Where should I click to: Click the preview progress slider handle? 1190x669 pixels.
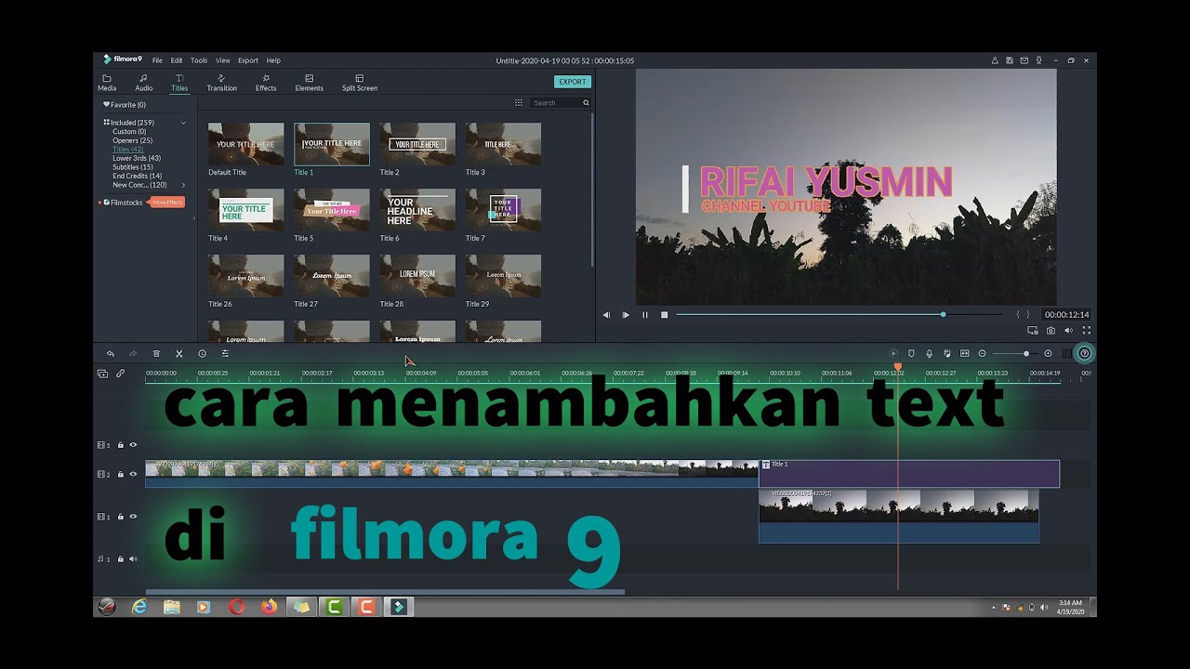943,314
